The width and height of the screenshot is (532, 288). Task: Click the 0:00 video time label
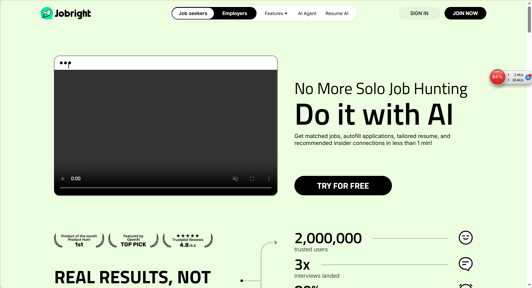tap(76, 179)
